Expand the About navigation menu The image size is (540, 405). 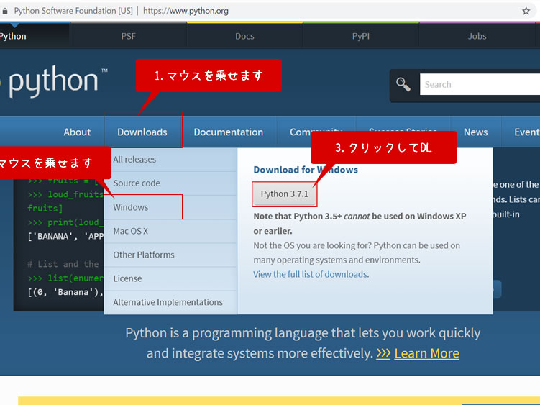pyautogui.click(x=77, y=132)
